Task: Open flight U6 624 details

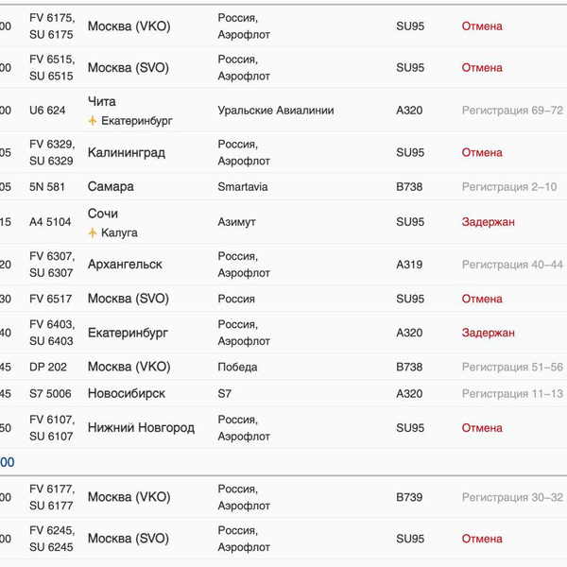Action: coord(47,111)
